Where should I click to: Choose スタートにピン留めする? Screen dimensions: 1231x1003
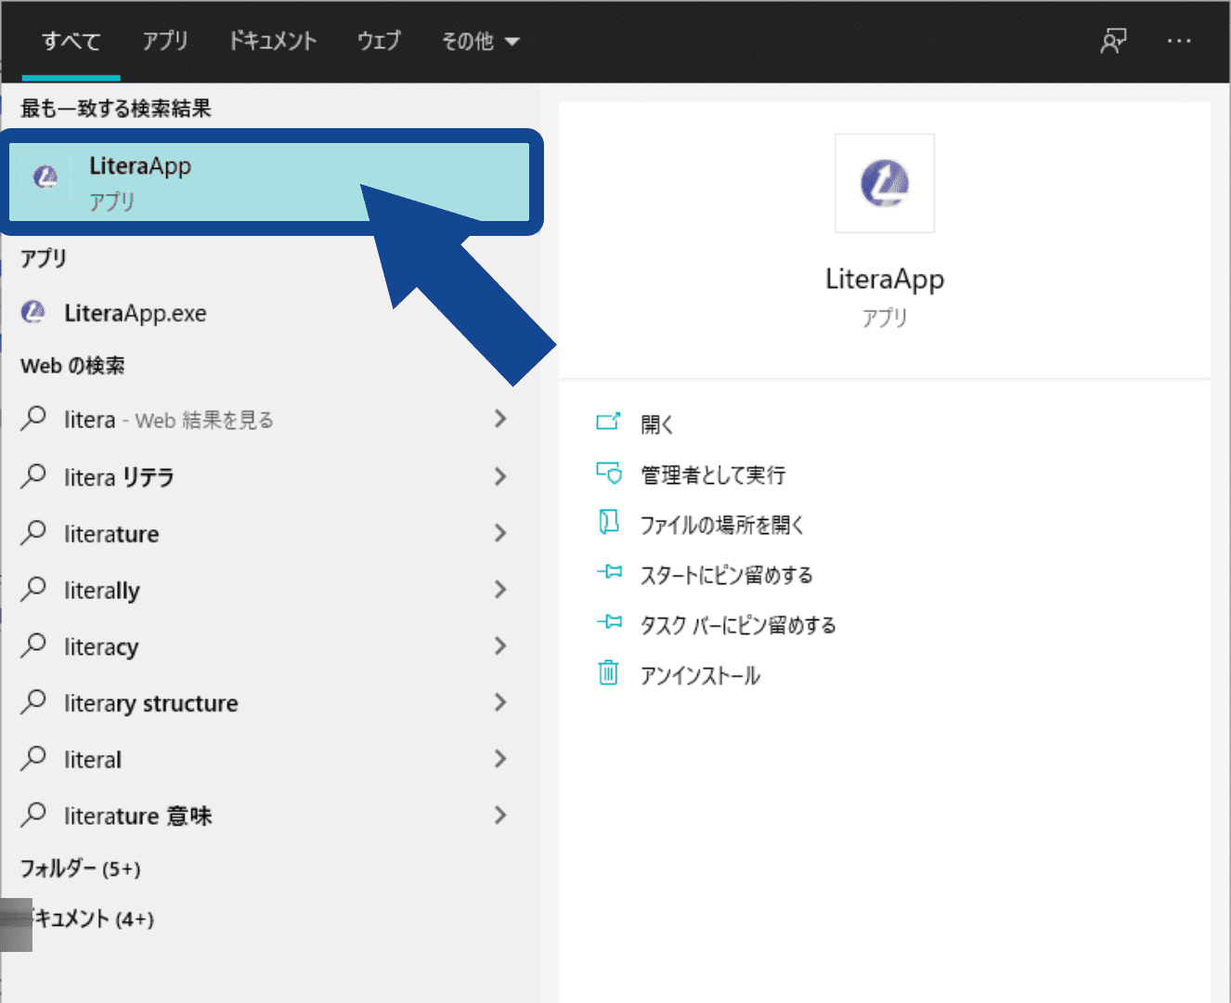coord(727,575)
